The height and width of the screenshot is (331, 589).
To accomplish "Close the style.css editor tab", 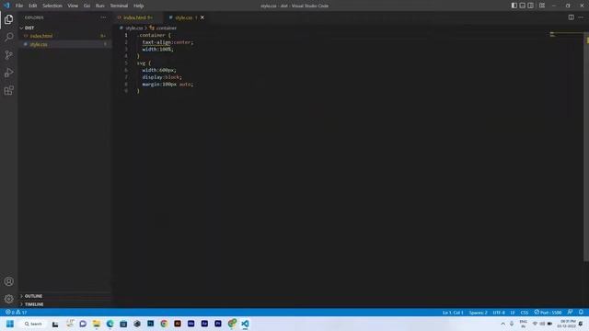I will point(202,17).
